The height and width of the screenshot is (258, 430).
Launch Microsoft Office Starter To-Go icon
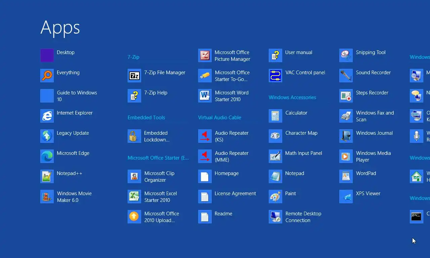205,76
